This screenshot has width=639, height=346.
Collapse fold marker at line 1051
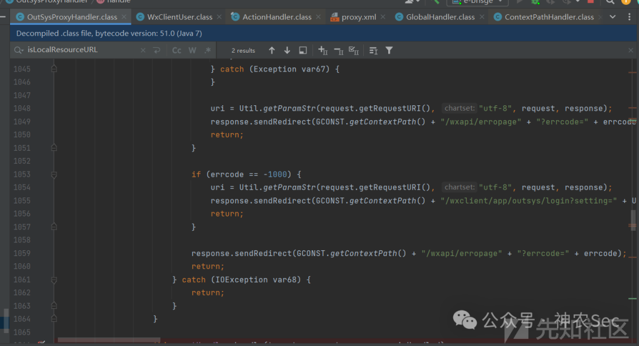tap(54, 147)
